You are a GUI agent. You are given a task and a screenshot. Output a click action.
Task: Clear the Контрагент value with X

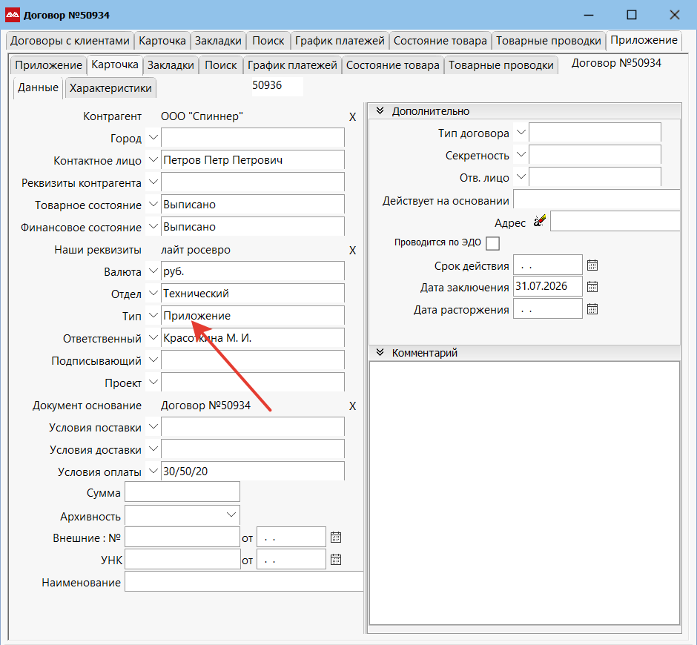(352, 117)
